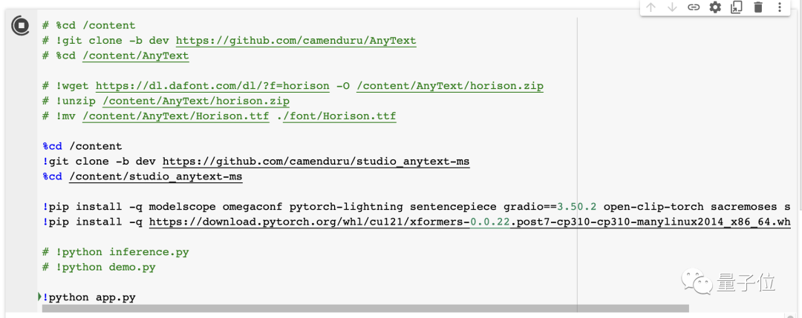Mirror cell in tab icon
The width and height of the screenshot is (802, 318).
click(x=737, y=7)
